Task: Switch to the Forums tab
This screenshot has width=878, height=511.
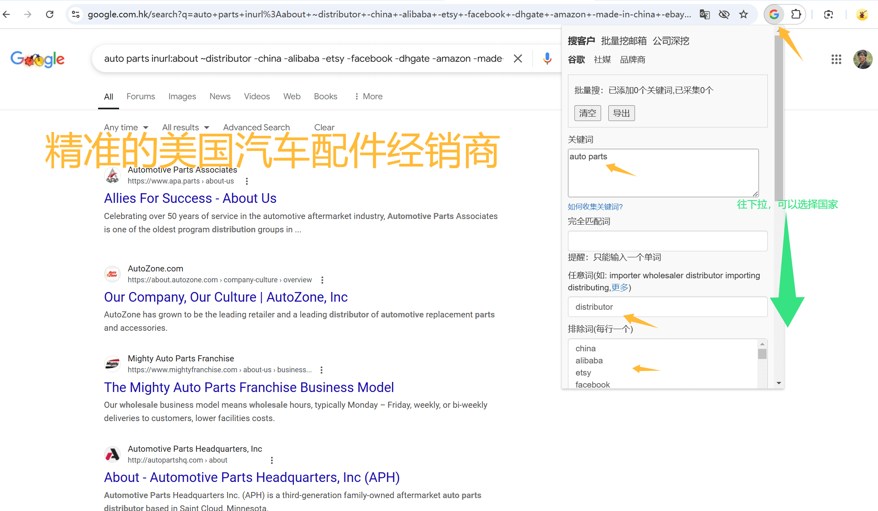Action: pos(140,96)
